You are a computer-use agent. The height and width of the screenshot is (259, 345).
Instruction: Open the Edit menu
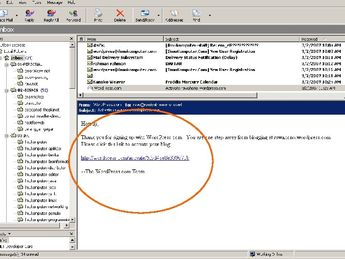(x=10, y=3)
